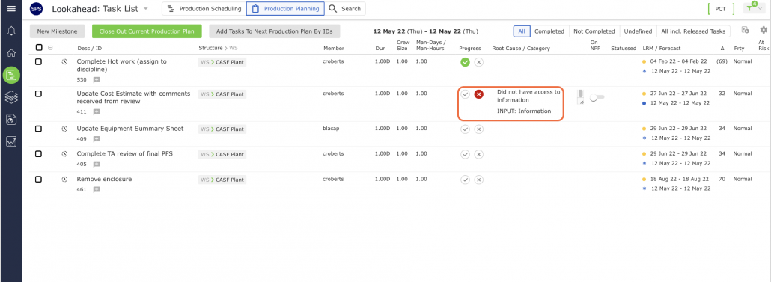Open the stacked layers sidebar icon

10,96
